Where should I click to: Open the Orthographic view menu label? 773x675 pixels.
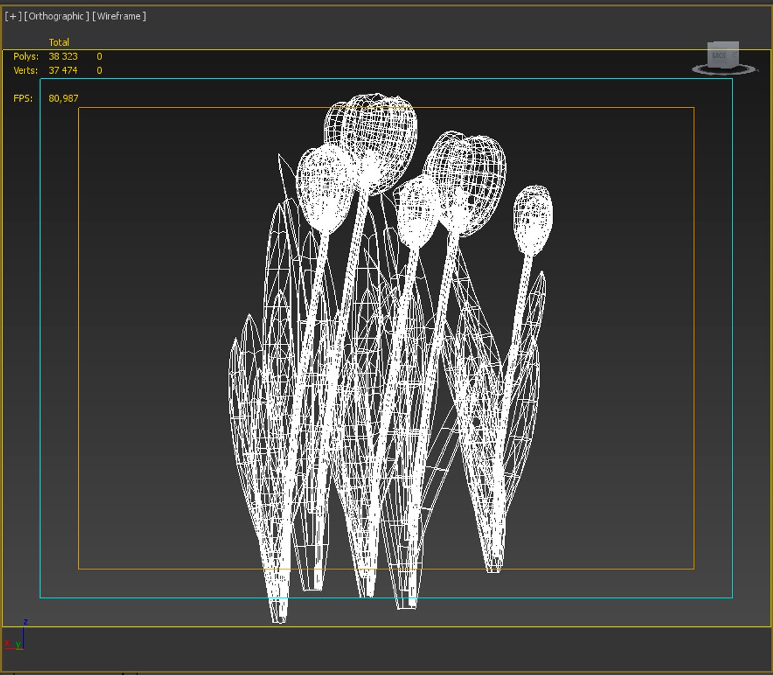click(56, 16)
